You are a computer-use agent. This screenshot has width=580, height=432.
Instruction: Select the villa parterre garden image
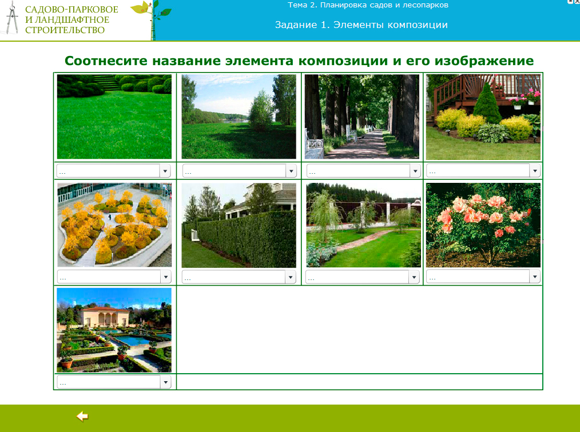(114, 330)
